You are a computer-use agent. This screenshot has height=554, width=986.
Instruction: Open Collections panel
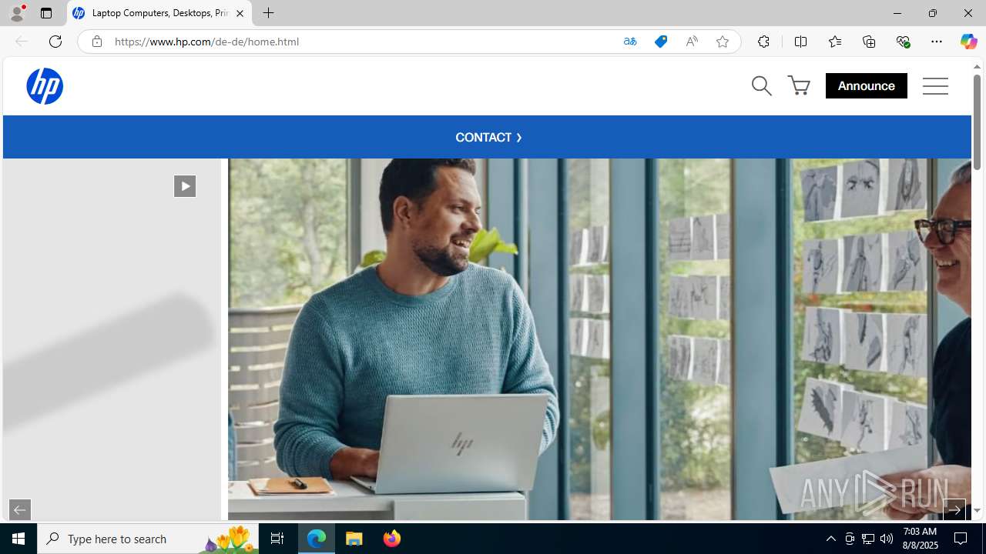pyautogui.click(x=869, y=42)
